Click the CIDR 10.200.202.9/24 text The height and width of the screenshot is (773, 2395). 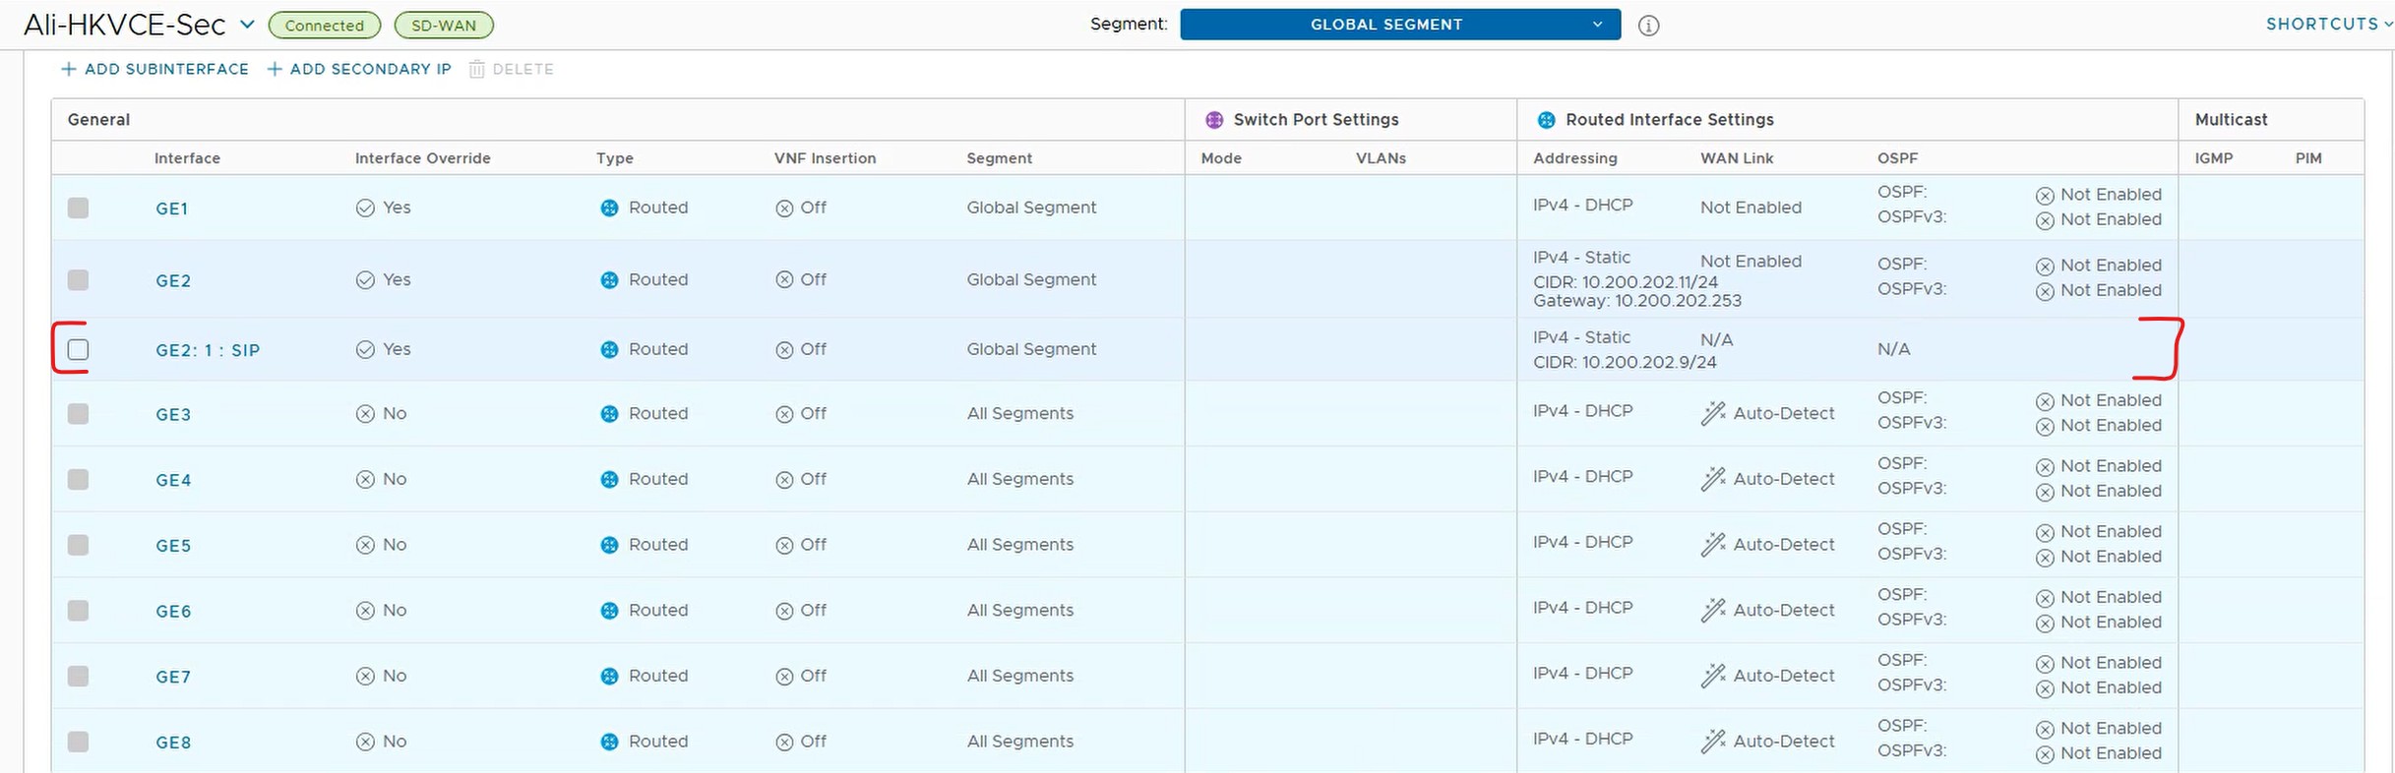1625,362
